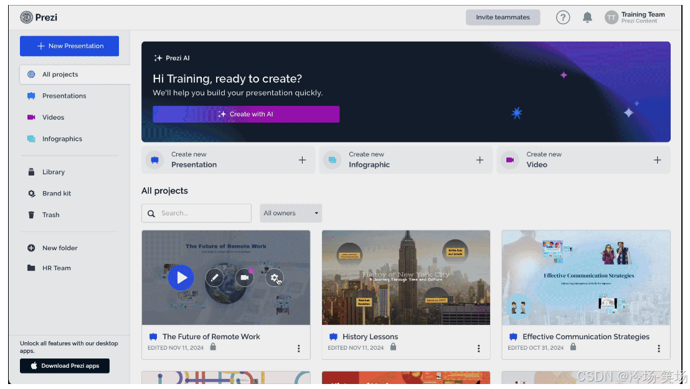The width and height of the screenshot is (690, 389).
Task: Click the History Lessons title text
Action: click(x=370, y=337)
